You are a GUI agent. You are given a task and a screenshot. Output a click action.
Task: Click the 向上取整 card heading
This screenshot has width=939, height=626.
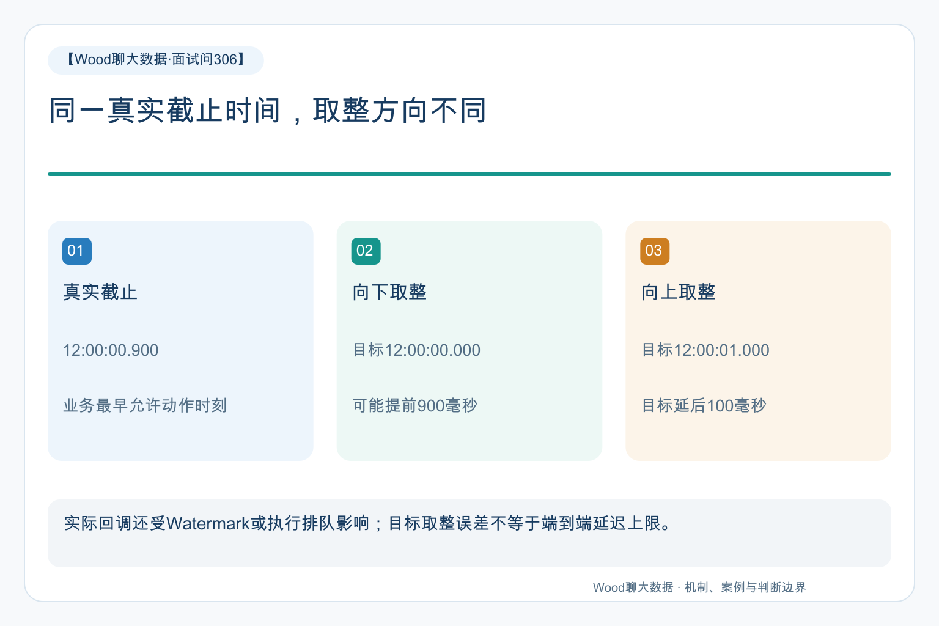679,292
